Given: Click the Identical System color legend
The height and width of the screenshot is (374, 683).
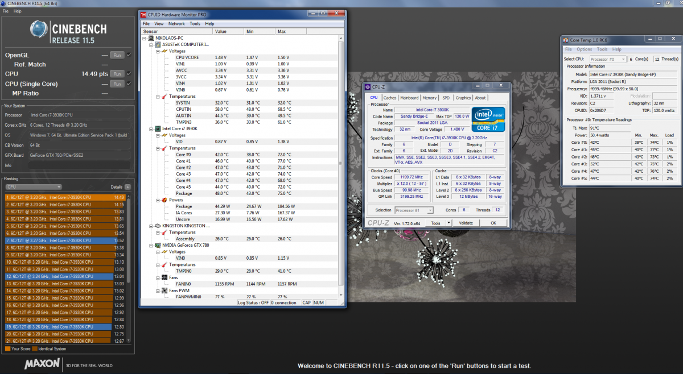Looking at the screenshot, I should point(35,349).
